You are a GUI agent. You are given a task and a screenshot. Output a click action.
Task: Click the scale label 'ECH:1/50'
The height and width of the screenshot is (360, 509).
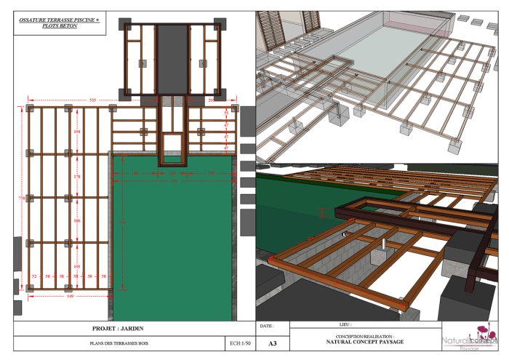tap(240, 343)
